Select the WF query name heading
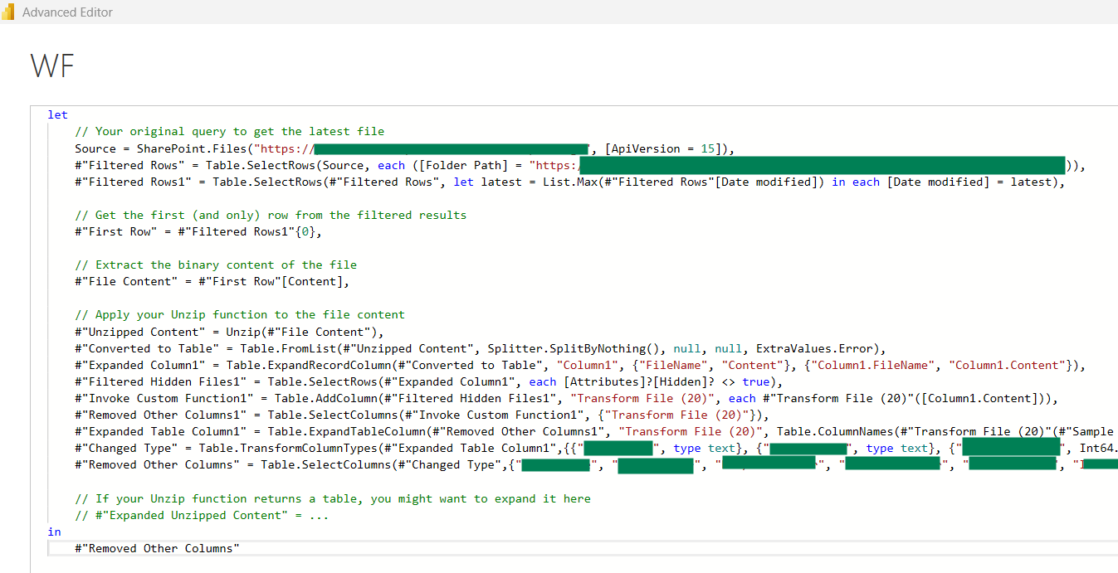Viewport: 1118px width, 573px height. click(52, 66)
